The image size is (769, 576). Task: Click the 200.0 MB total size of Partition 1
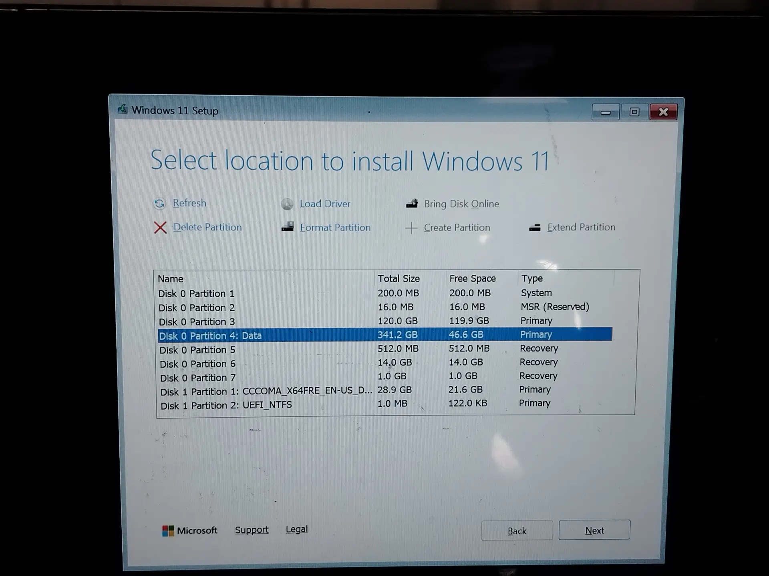(398, 293)
